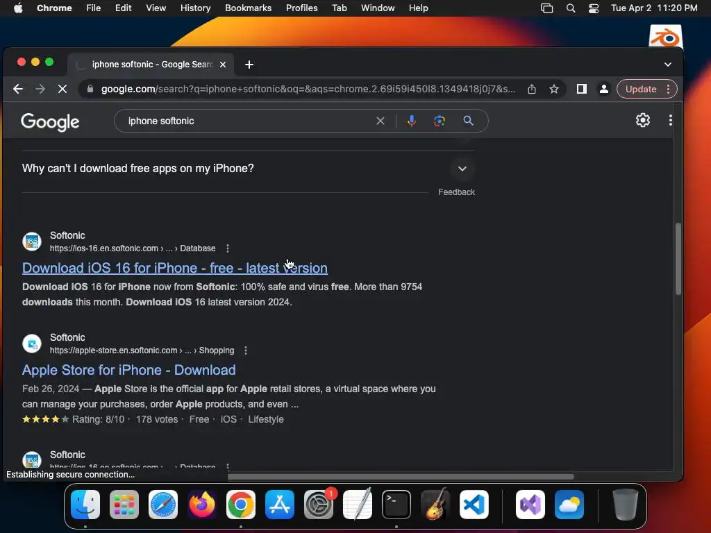Open more options for Apple Store result
This screenshot has height=533, width=711.
click(246, 350)
